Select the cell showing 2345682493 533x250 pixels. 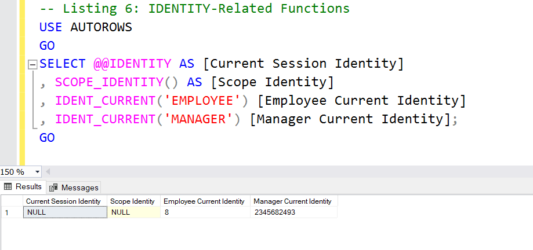tap(293, 212)
